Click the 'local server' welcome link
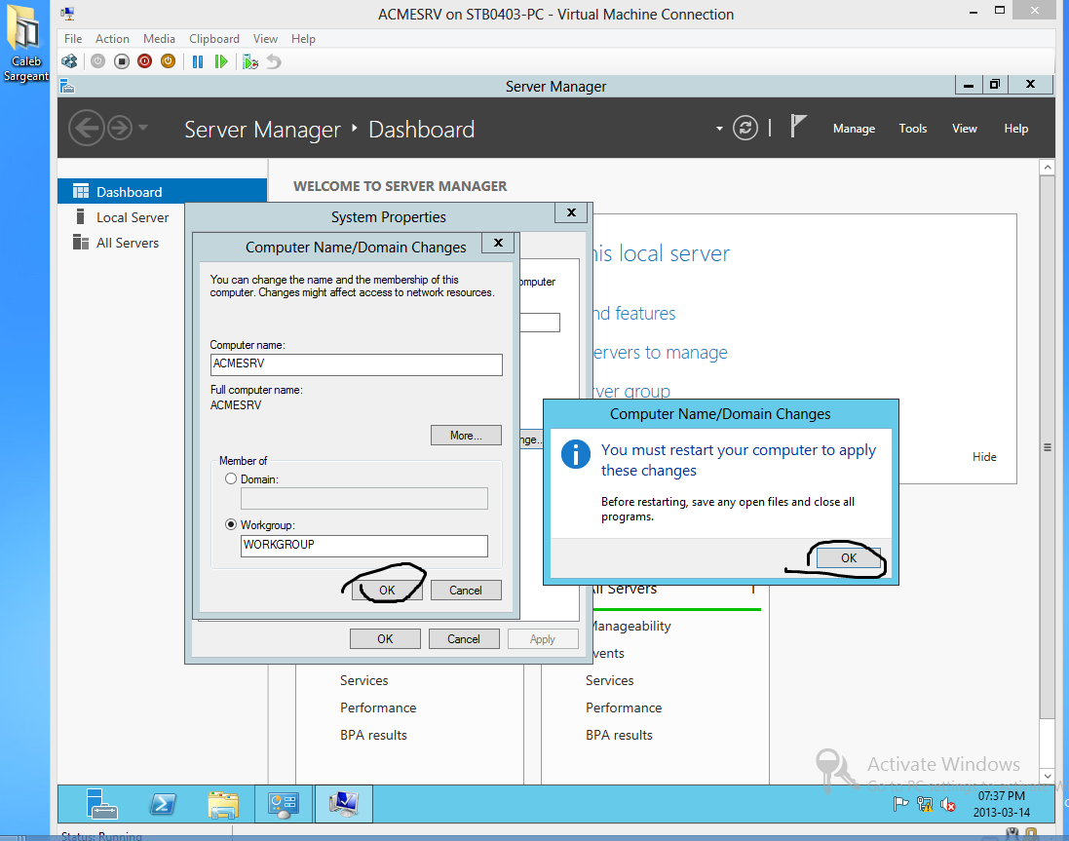 tap(660, 254)
